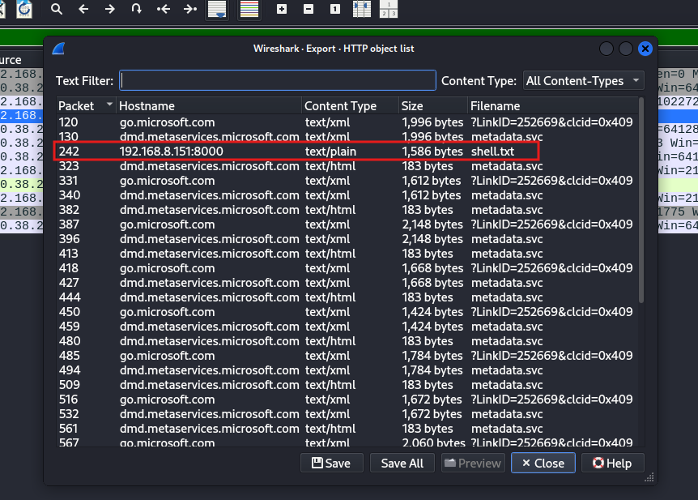698x500 pixels.
Task: Click the Help button
Action: point(612,463)
